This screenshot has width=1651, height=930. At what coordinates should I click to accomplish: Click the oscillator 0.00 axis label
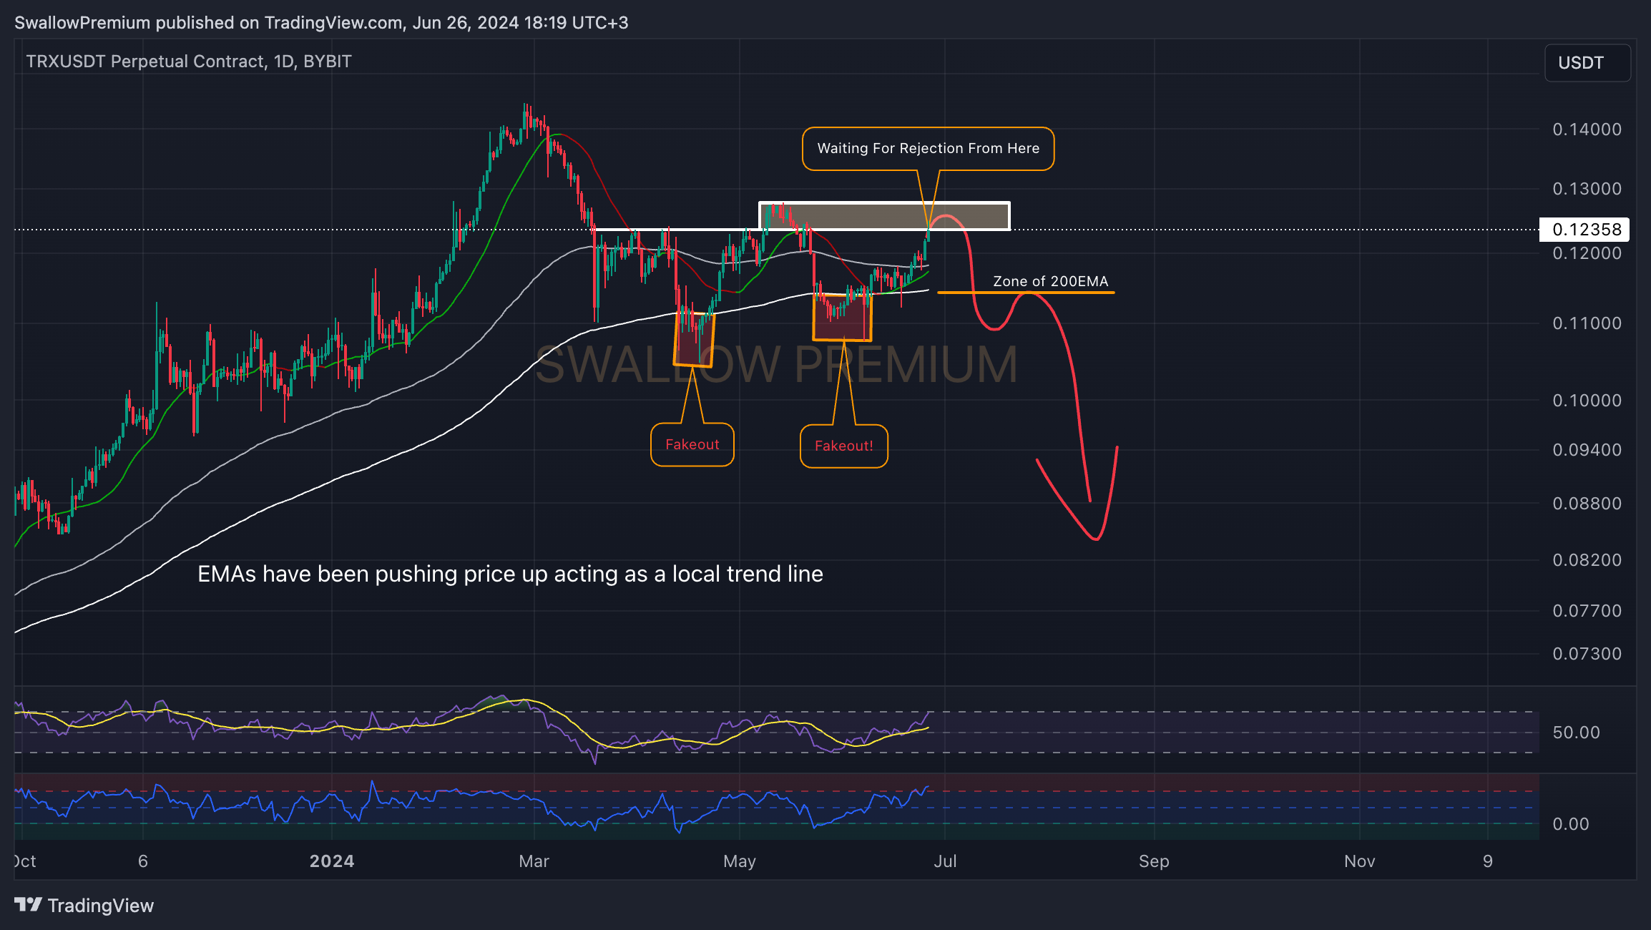tap(1570, 824)
